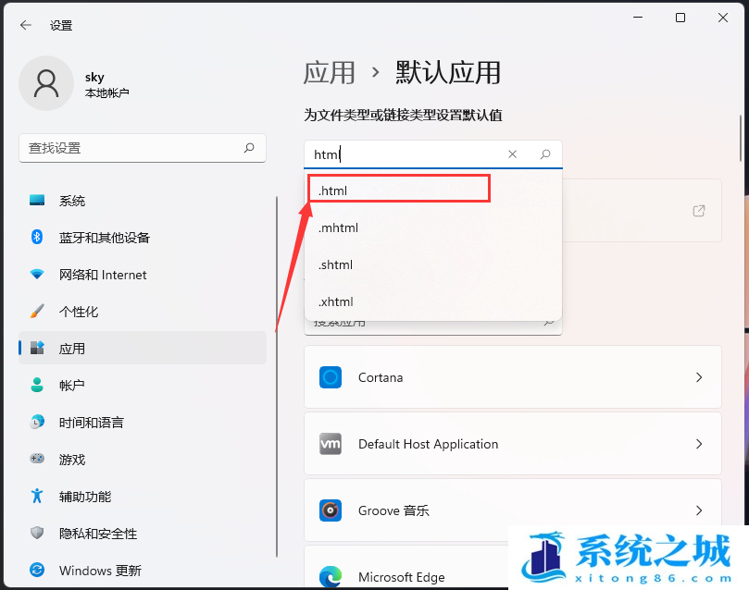Viewport: 749px width, 590px height.
Task: Choose .mhtml from the suggestion list
Action: click(339, 227)
